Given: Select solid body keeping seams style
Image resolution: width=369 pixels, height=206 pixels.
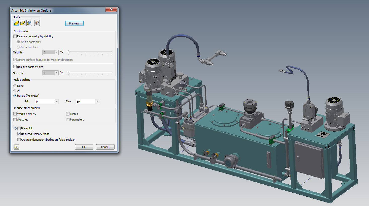Looking at the screenshot, I should [x=23, y=23].
